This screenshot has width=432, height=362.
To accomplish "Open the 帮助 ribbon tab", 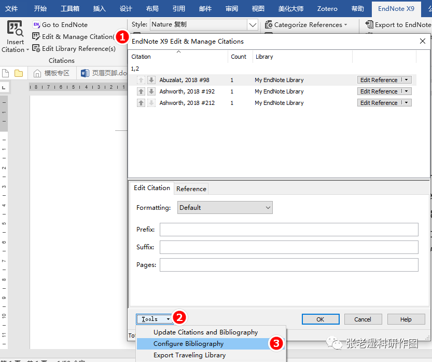I will click(358, 8).
